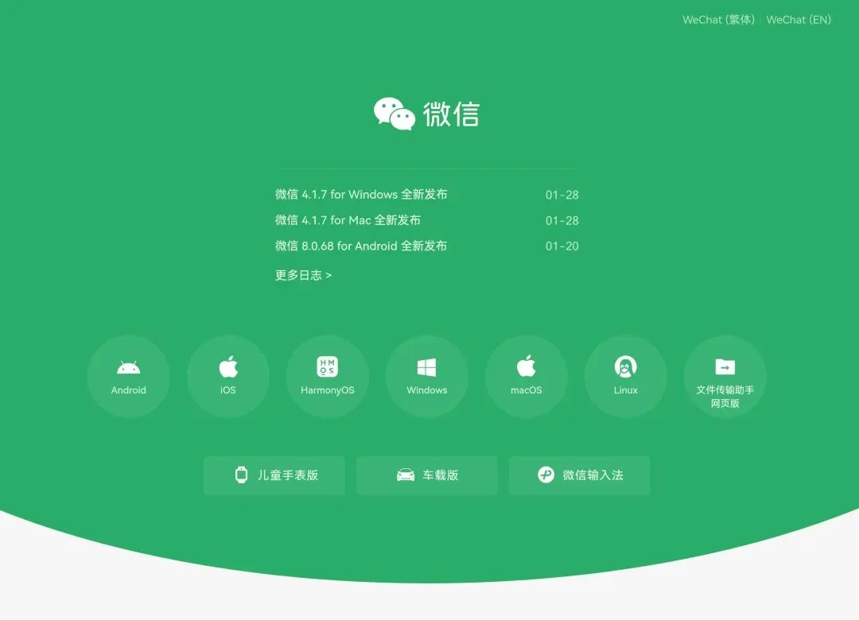Viewport: 859px width, 620px height.
Task: Click the 01-28 date beside Windows release
Action: click(x=562, y=195)
